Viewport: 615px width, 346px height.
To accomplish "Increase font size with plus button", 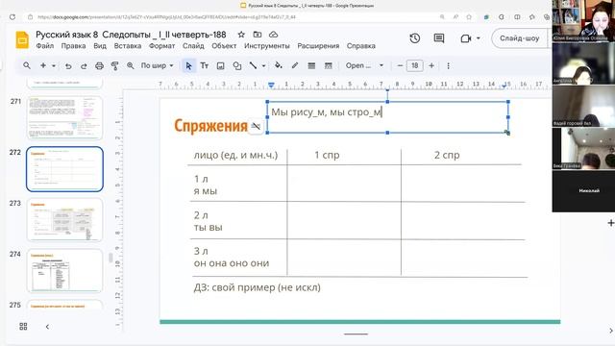I will point(431,65).
